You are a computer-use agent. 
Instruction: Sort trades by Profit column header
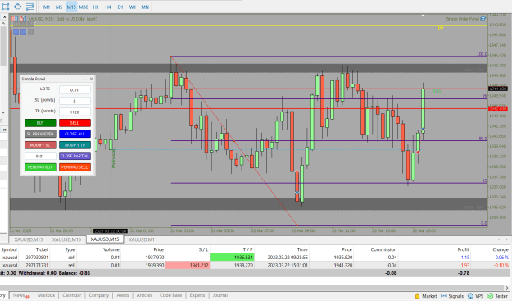click(463, 249)
